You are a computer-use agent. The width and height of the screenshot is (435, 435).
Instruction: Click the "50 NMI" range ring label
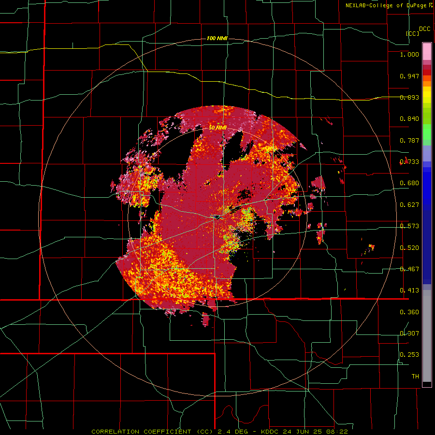click(217, 128)
